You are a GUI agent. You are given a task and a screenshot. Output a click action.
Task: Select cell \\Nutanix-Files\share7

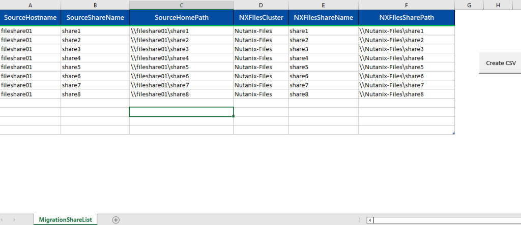pos(407,85)
